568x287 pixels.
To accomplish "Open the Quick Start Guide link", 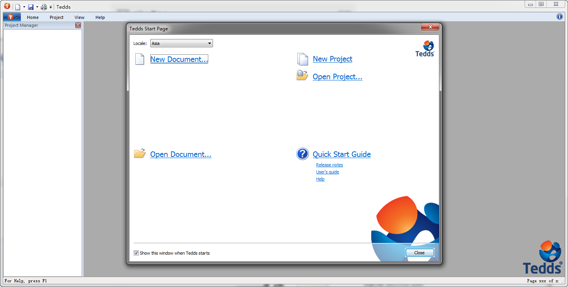I will tap(342, 154).
